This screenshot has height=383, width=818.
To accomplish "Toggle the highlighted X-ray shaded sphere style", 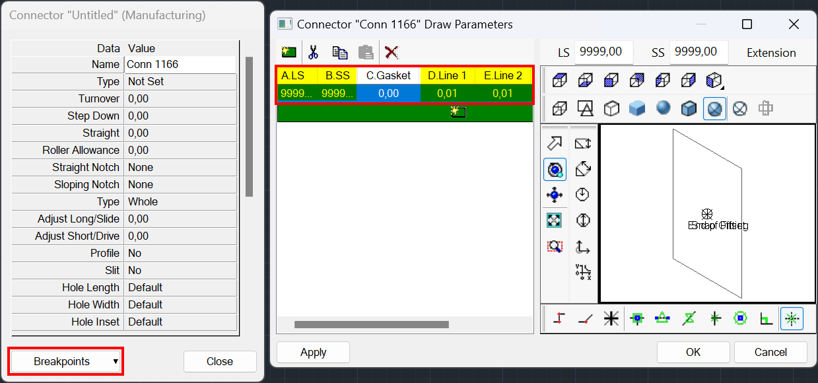I will [714, 108].
